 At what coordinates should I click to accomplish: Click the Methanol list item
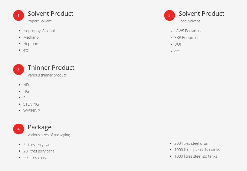[x=31, y=37]
